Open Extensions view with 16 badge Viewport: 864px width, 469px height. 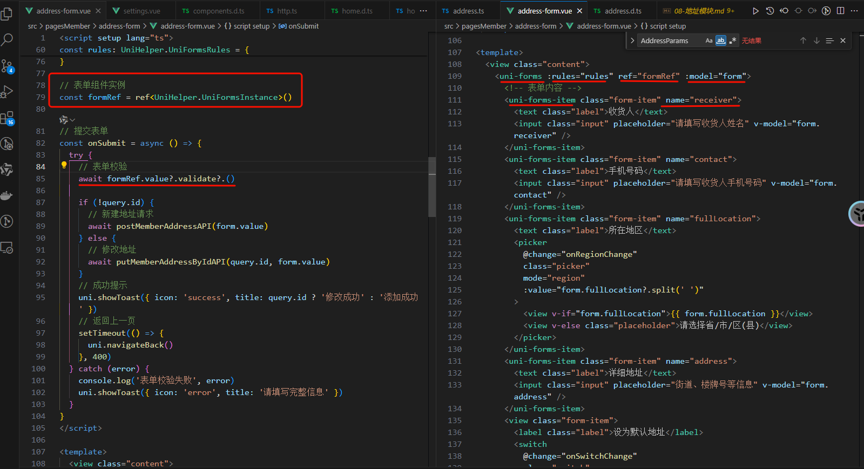point(7,118)
